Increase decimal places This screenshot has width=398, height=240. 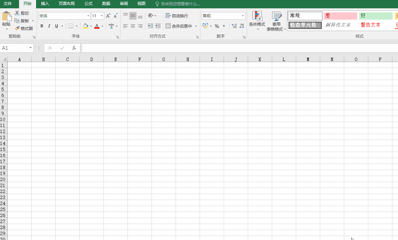point(234,26)
